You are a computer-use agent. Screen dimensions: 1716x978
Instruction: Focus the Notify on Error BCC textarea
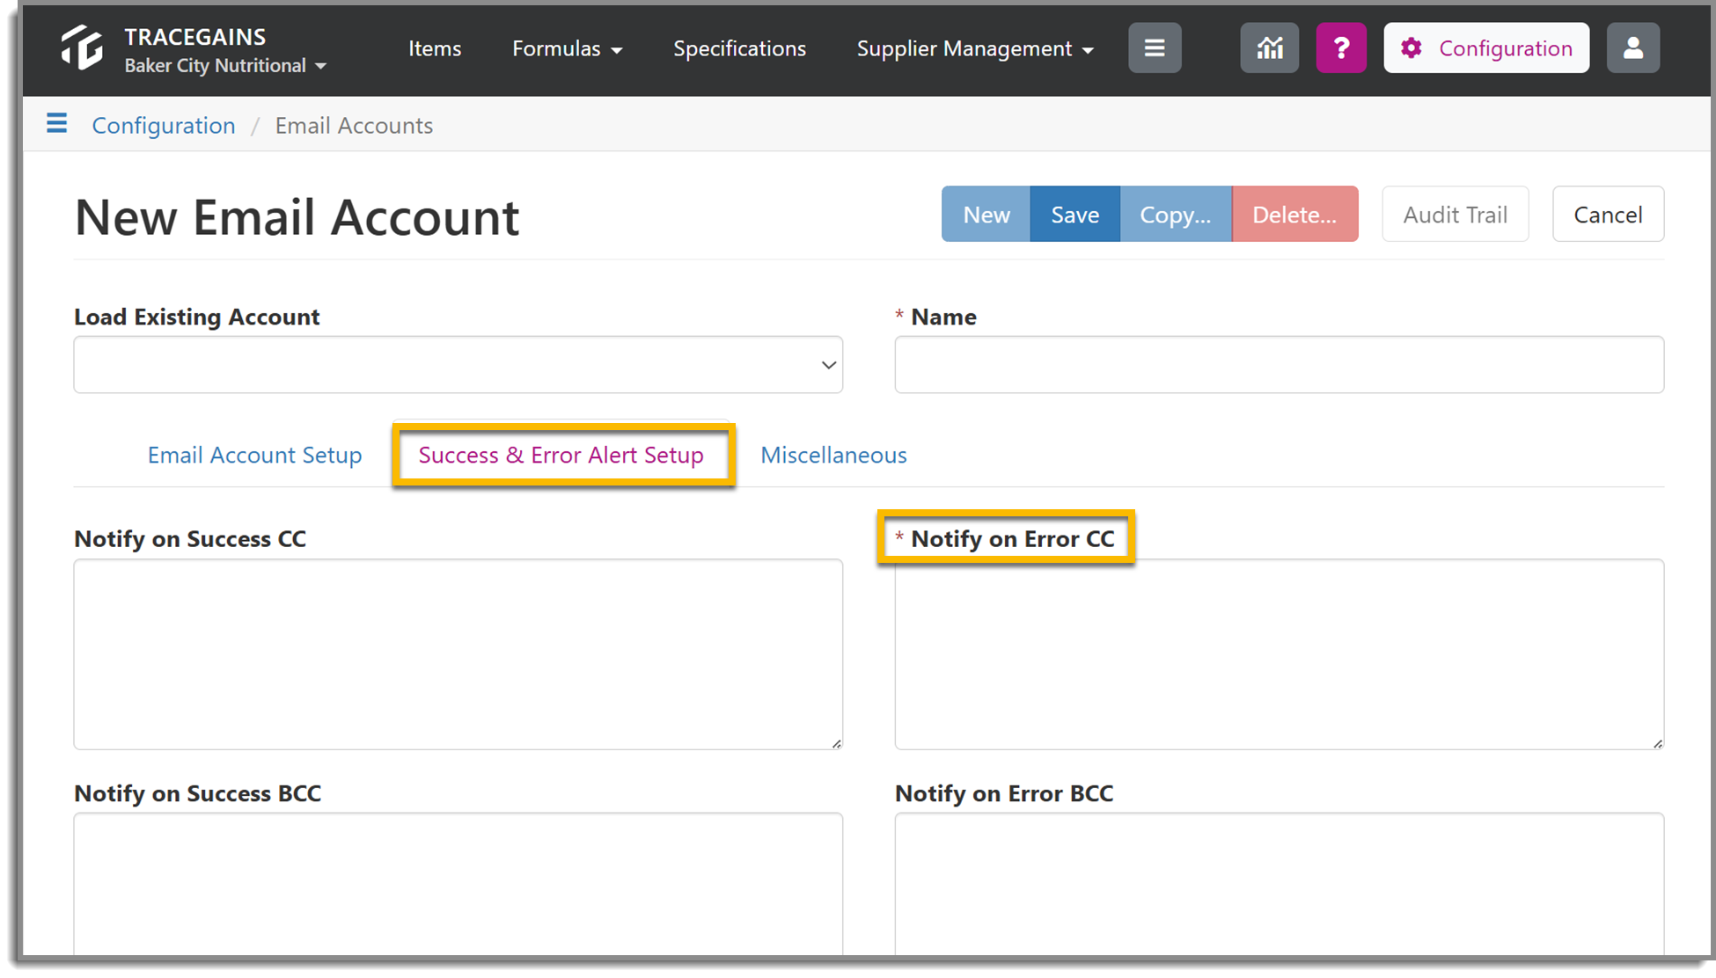pos(1279,884)
